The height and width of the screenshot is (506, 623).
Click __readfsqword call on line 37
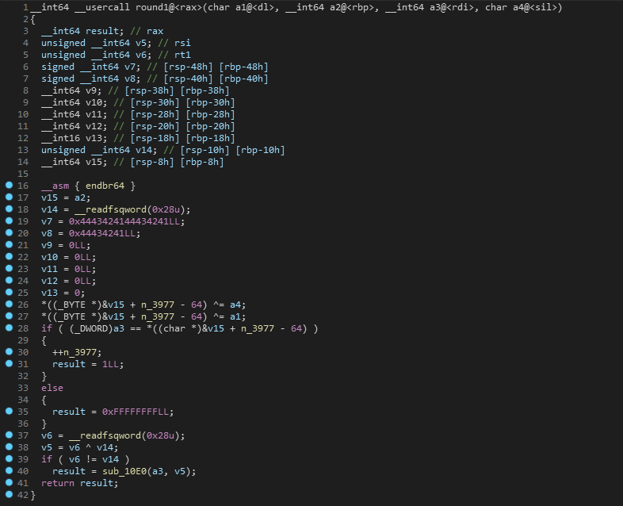(x=105, y=435)
